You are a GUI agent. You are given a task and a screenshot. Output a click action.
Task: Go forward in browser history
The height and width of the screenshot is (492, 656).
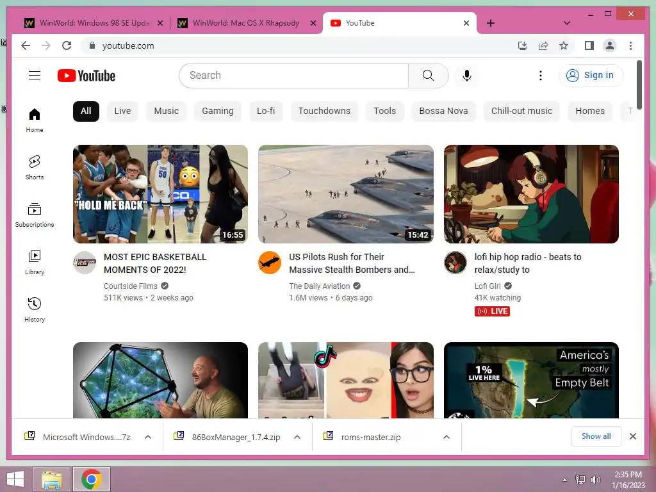coord(46,45)
